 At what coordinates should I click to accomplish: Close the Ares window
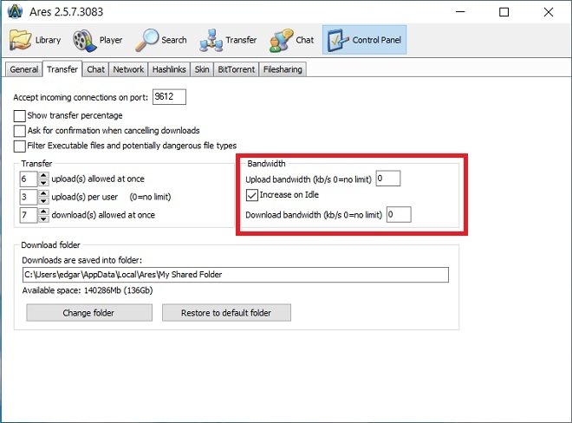tap(549, 12)
